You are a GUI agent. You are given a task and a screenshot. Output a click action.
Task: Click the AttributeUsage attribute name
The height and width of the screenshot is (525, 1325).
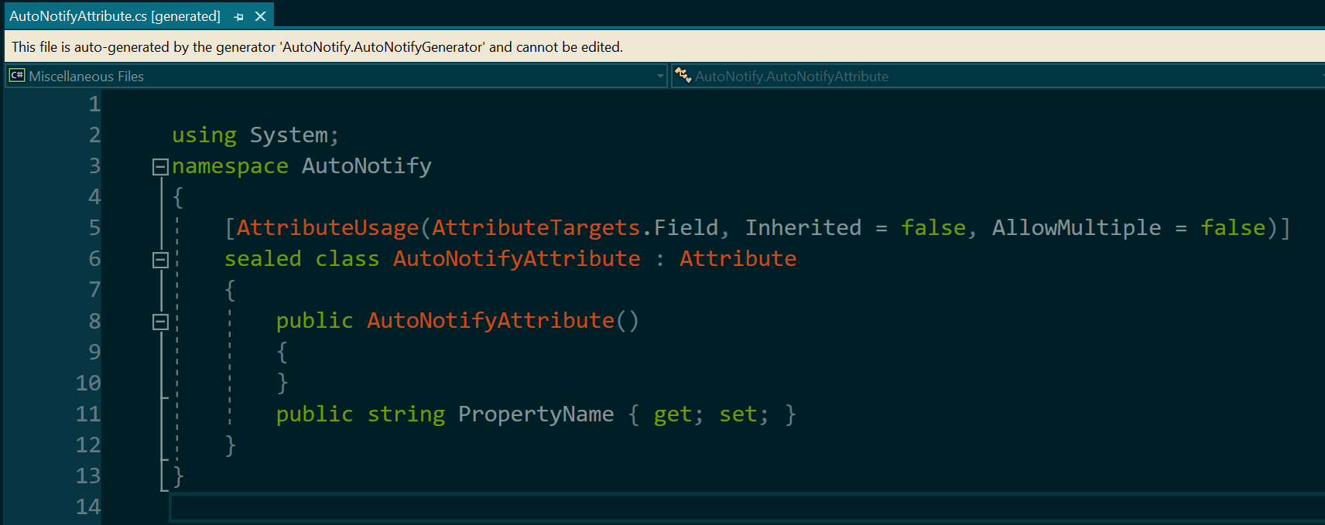327,228
